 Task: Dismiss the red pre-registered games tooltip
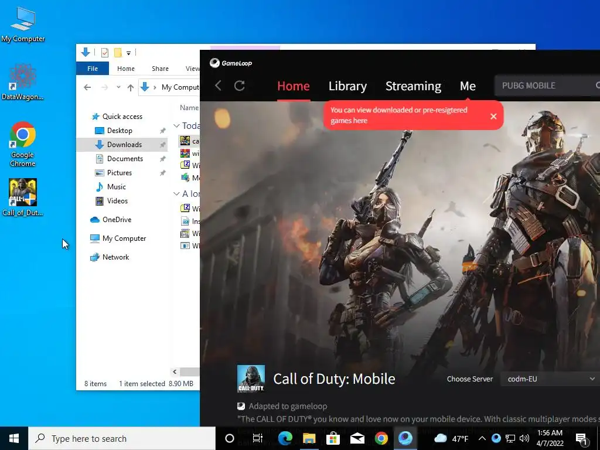(x=493, y=116)
